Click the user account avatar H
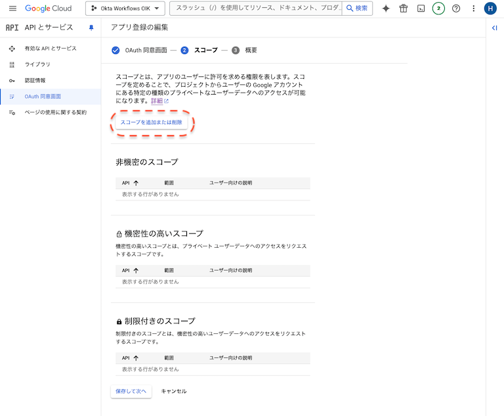The height and width of the screenshot is (416, 504). click(x=490, y=9)
